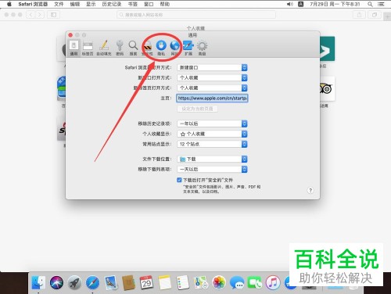Open the file download location dropdown (下载)
The image size is (391, 294).
click(212, 159)
